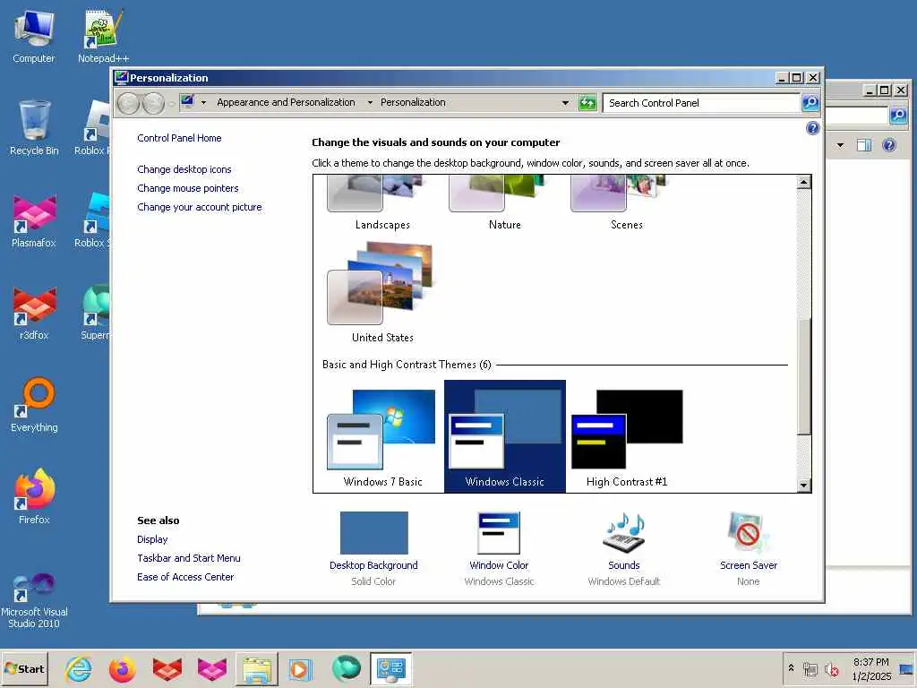Click the network tray icon
917x688 pixels.
[x=810, y=668]
